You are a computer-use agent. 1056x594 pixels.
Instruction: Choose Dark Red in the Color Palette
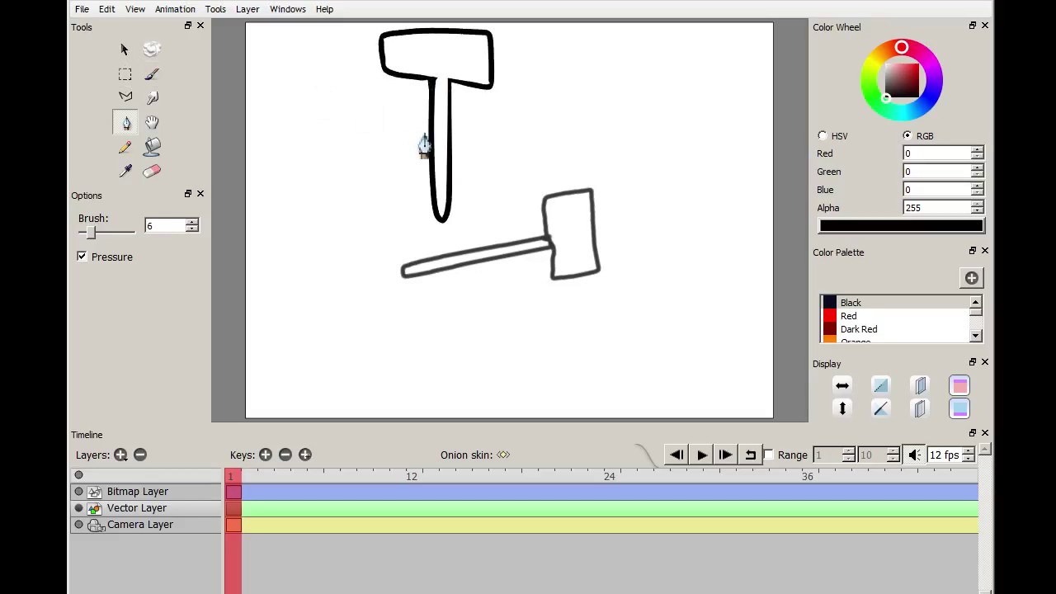point(895,329)
